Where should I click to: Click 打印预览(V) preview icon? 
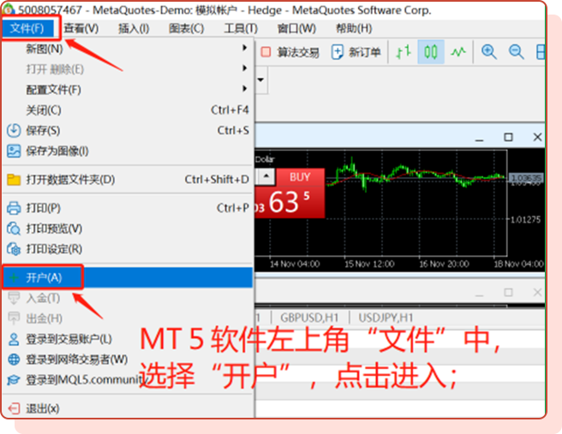tap(14, 229)
